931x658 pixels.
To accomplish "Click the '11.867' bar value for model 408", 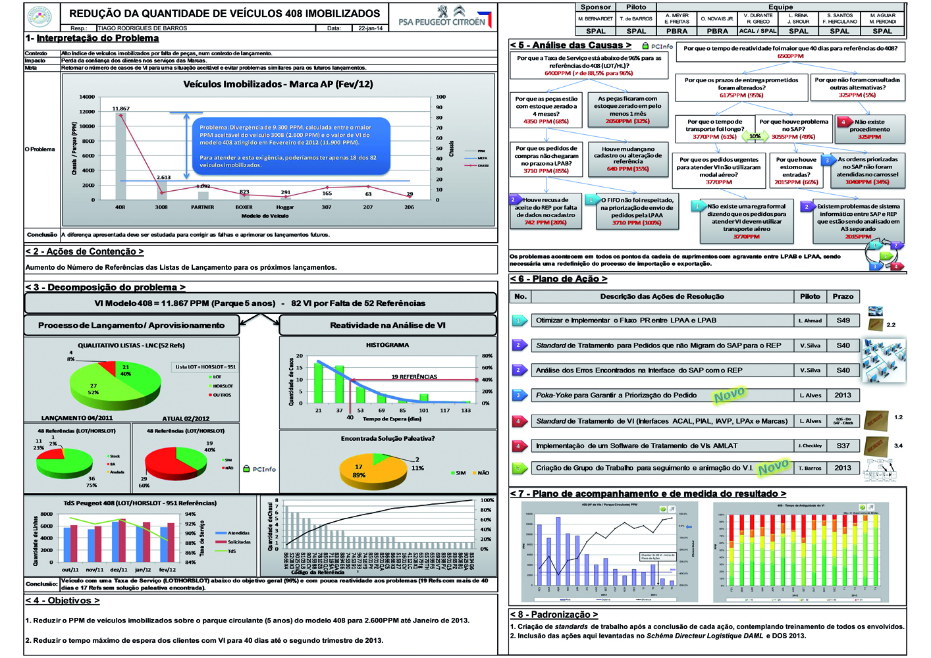I will (x=120, y=109).
